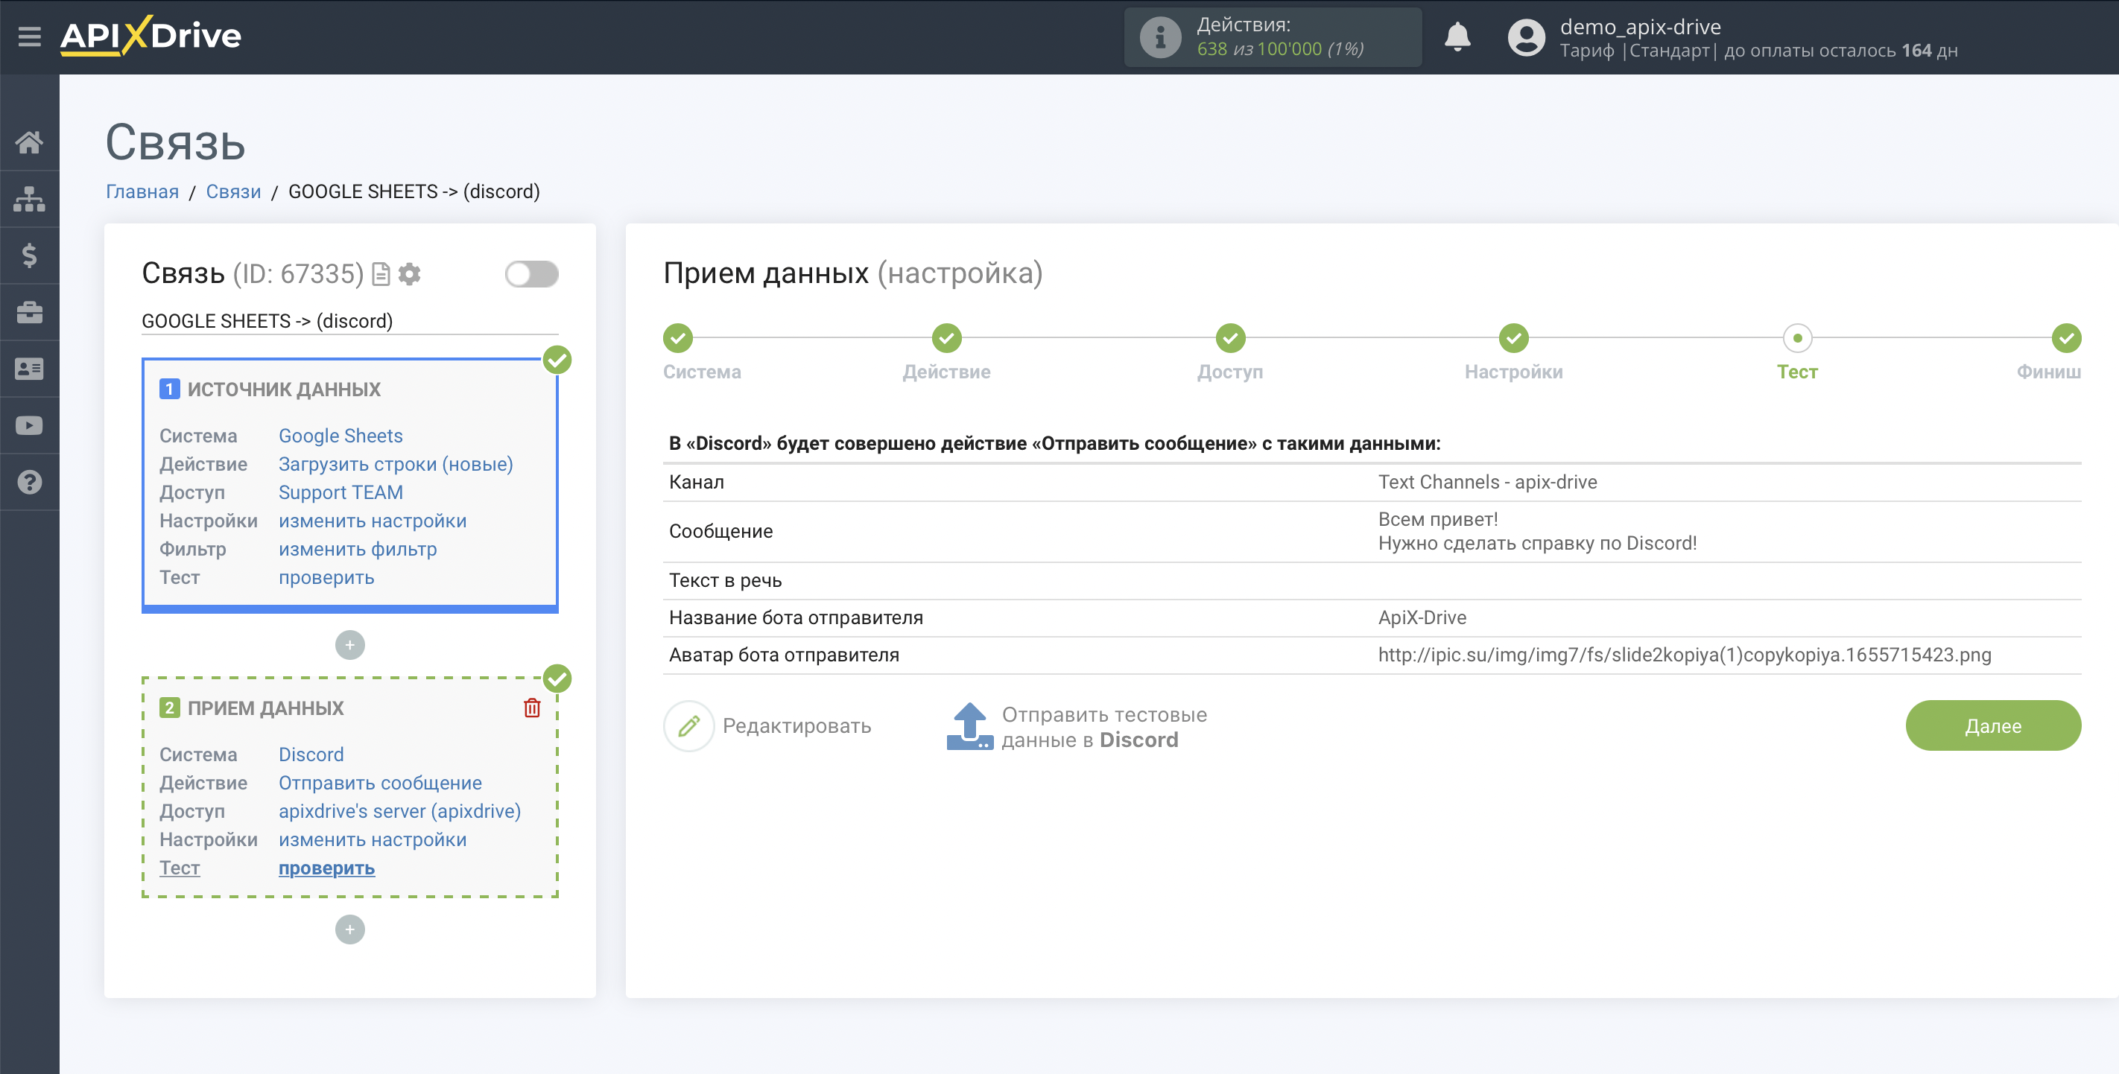This screenshot has width=2119, height=1074.
Task: Open the user profile avatar
Action: coord(1526,38)
